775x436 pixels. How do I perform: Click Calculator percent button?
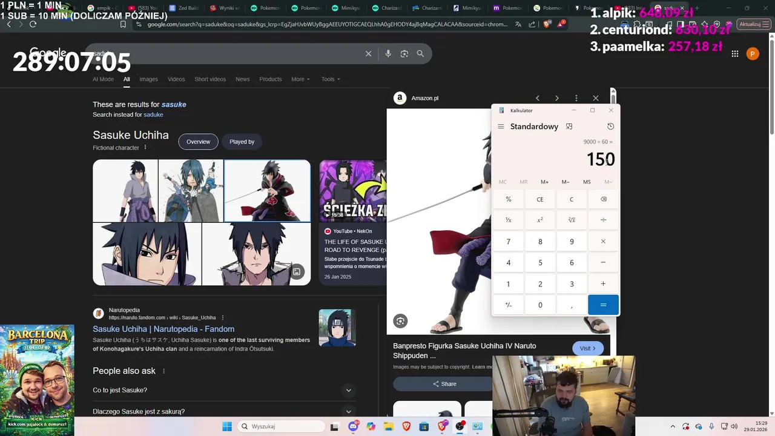509,199
